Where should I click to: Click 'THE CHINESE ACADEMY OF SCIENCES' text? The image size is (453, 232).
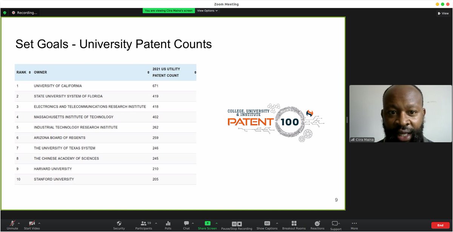(x=66, y=158)
